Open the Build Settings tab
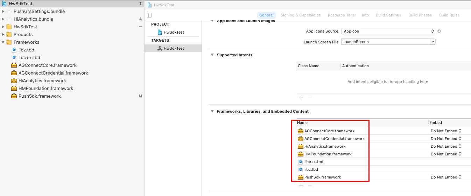471x196 pixels. [388, 15]
